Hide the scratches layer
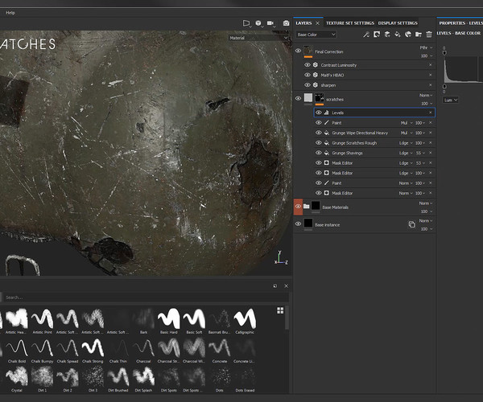 tap(298, 98)
